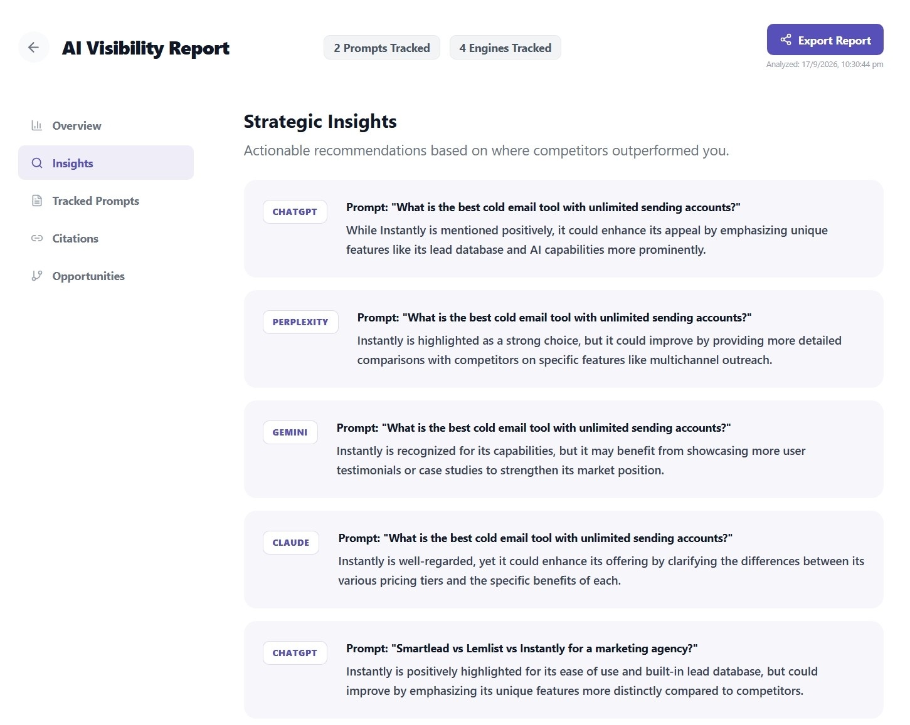Click the prompt title in the Perplexity card
910x725 pixels.
click(554, 318)
